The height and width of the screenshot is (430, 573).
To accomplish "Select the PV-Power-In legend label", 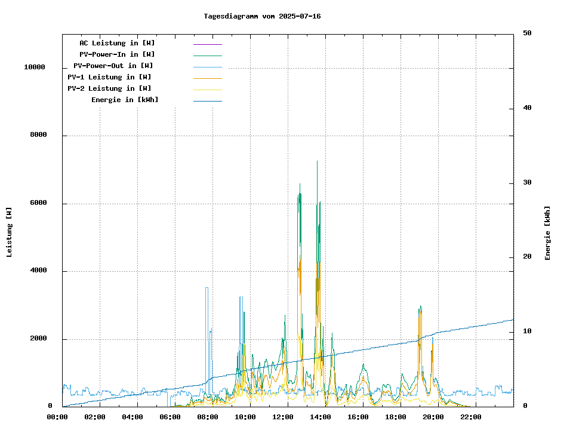I will click(117, 54).
